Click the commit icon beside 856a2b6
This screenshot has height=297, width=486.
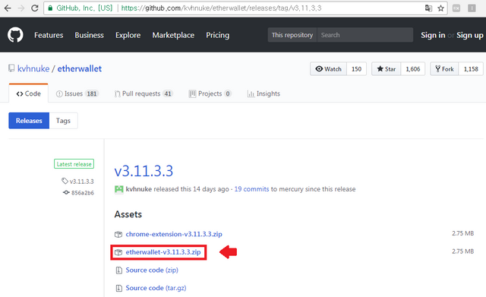[66, 192]
